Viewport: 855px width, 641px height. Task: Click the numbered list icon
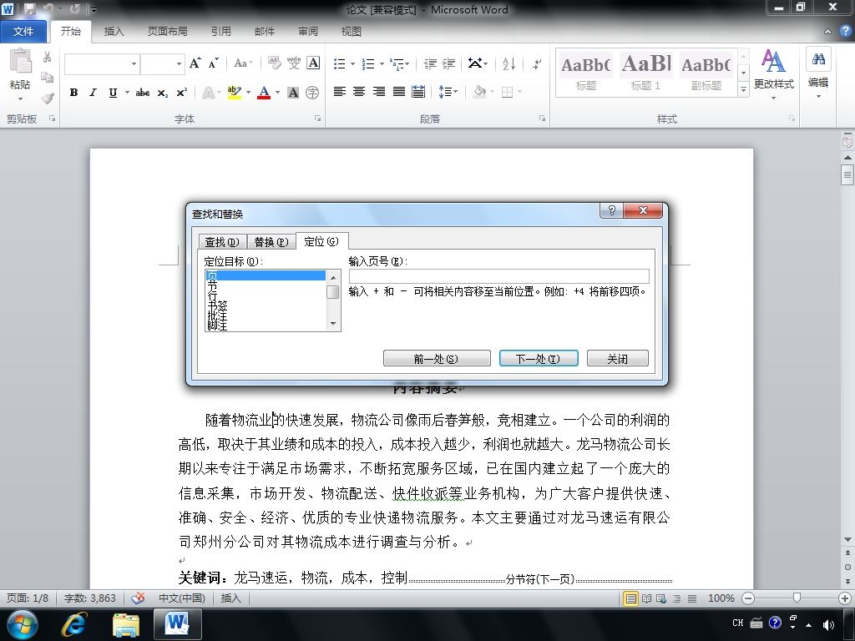tap(368, 63)
